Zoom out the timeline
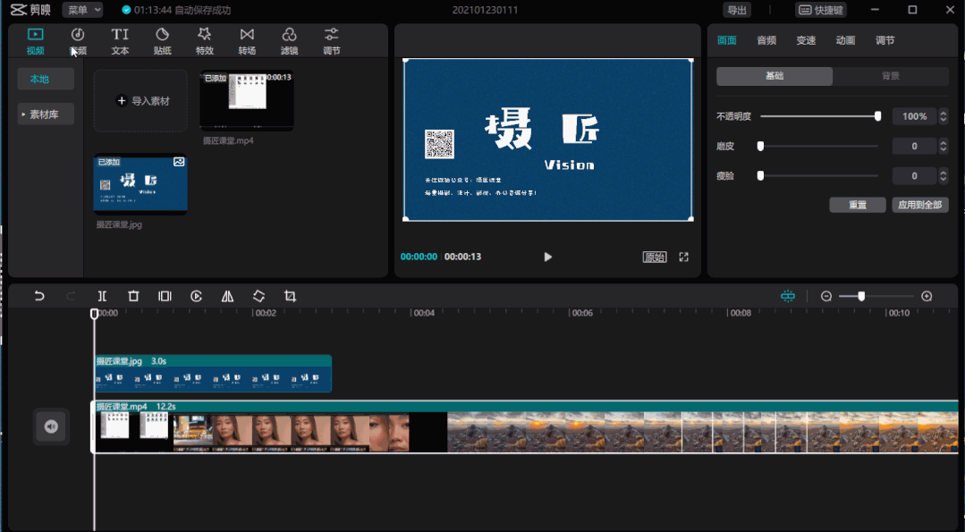 coord(826,297)
